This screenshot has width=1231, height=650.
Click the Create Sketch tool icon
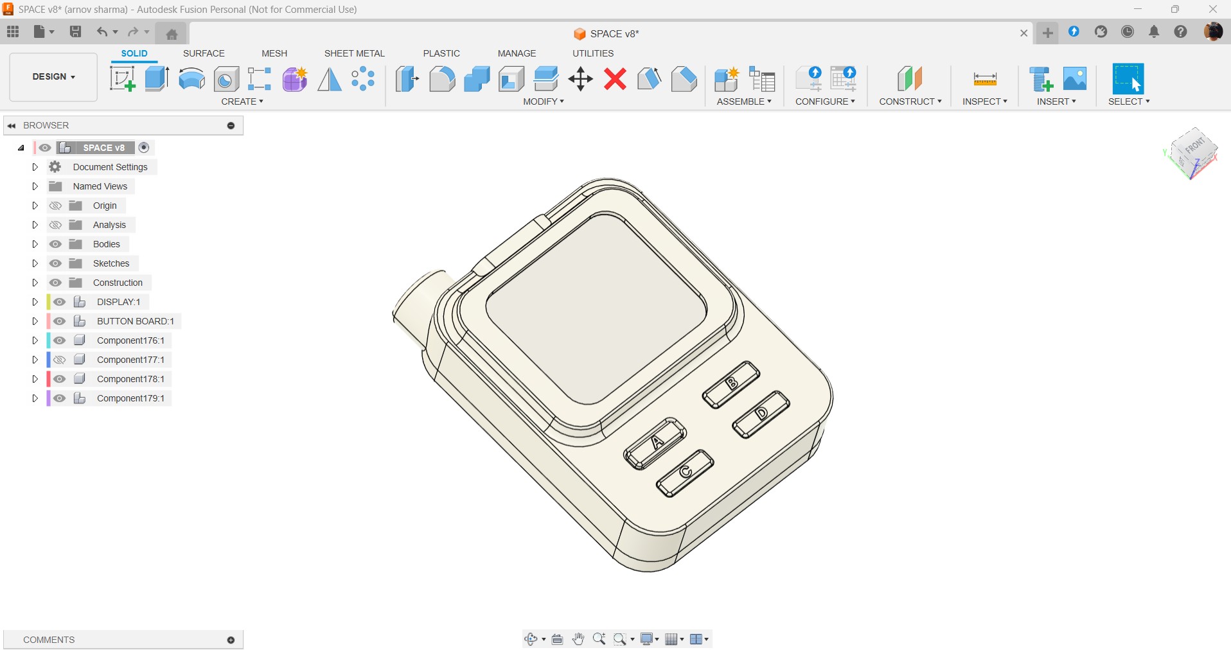coord(122,79)
